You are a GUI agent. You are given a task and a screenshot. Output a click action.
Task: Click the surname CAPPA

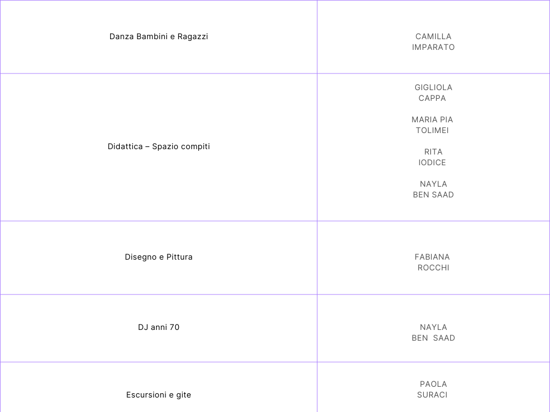pyautogui.click(x=432, y=98)
